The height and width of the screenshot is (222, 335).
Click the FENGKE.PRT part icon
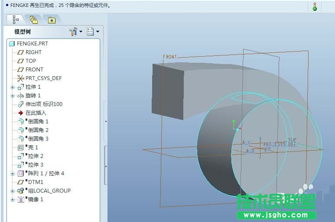tap(12, 44)
